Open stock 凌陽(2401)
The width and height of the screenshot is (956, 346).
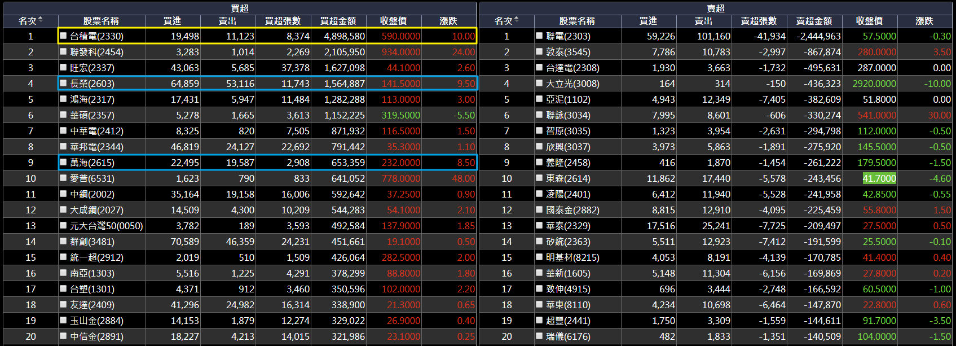[x=568, y=194]
